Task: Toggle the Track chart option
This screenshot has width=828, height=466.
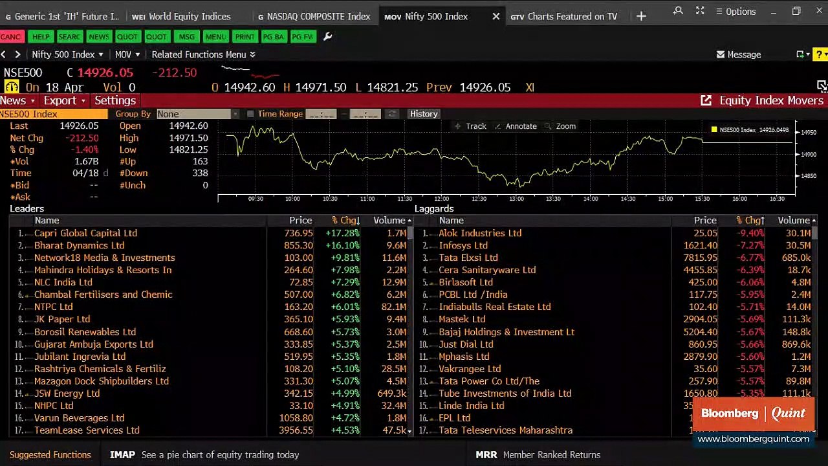Action: pos(470,126)
